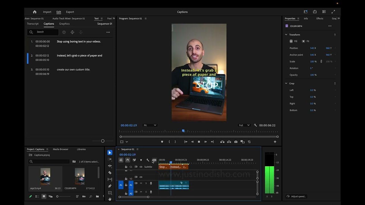Screen dimensions: 365x205
Task: Select the Ripple Edit tool
Action: (x=110, y=166)
